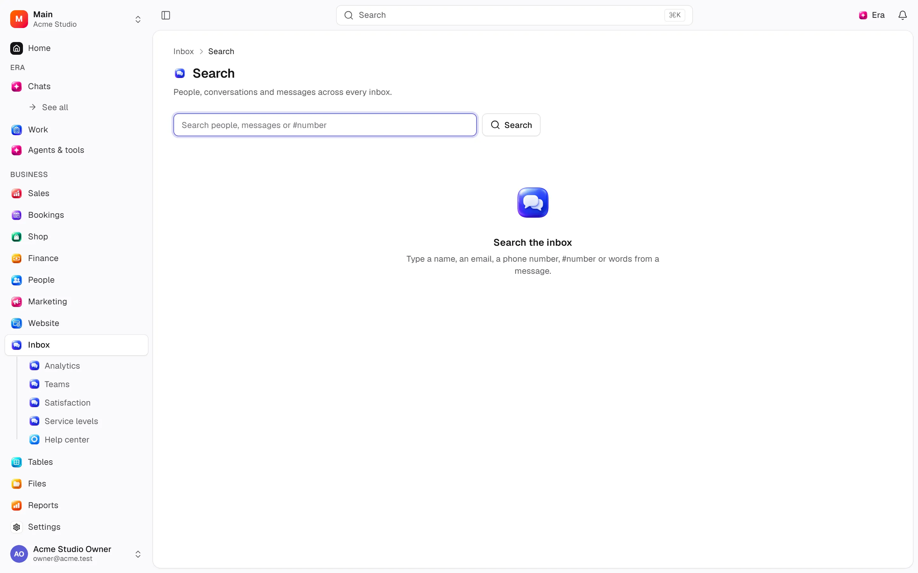Open the Shop module icon

(17, 237)
